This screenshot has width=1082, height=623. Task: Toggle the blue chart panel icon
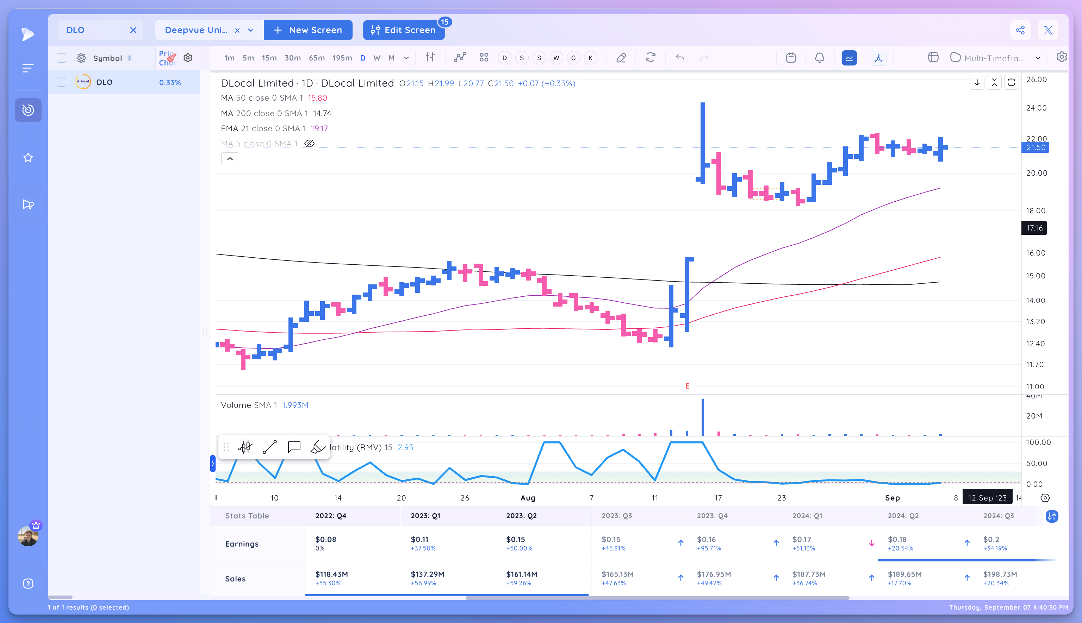849,58
